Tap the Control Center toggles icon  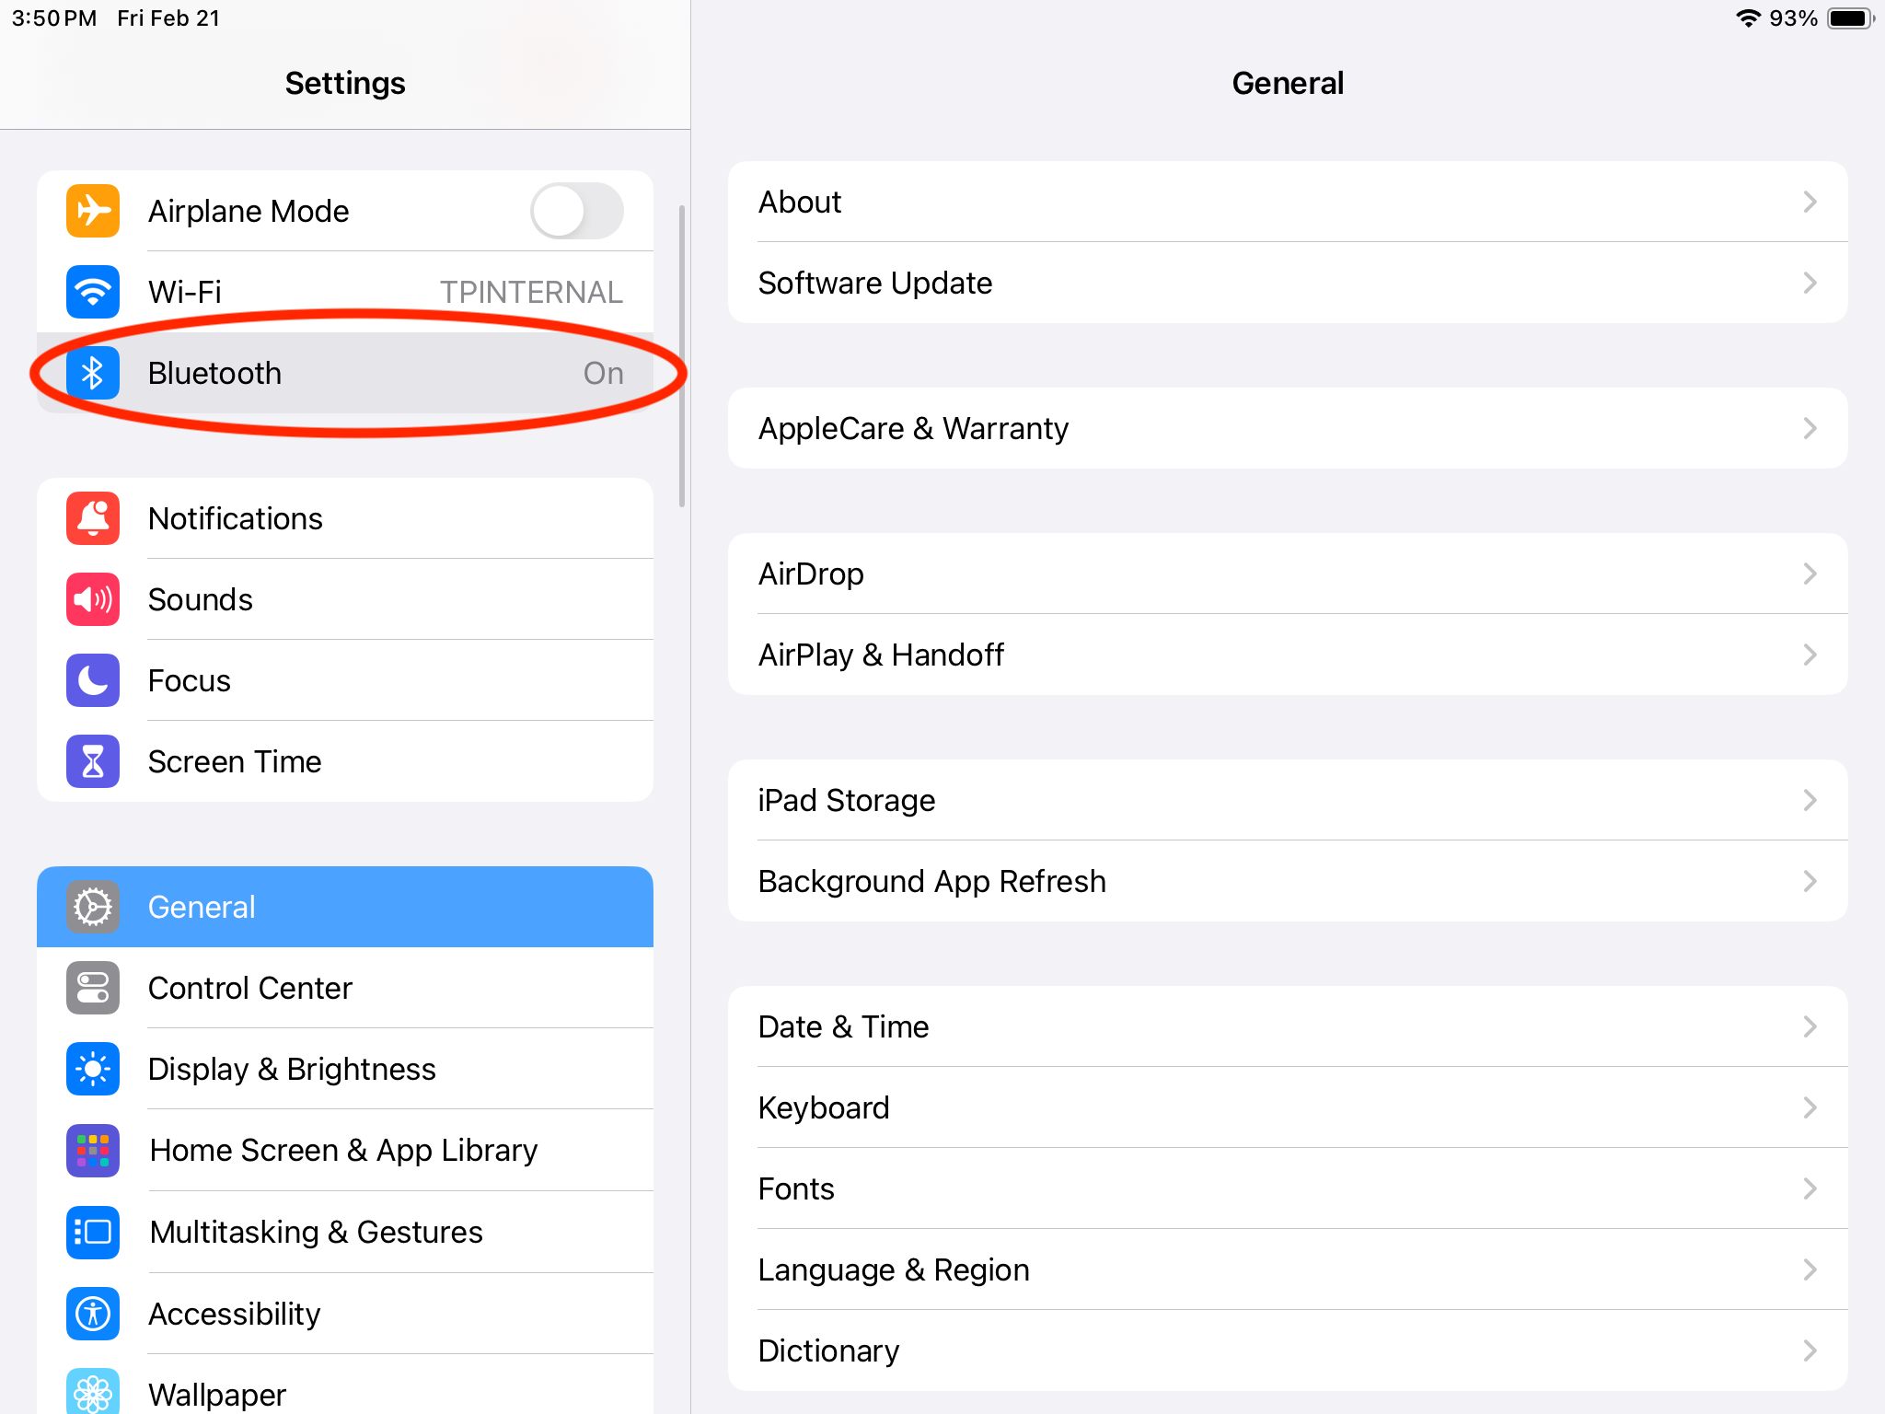pyautogui.click(x=93, y=988)
